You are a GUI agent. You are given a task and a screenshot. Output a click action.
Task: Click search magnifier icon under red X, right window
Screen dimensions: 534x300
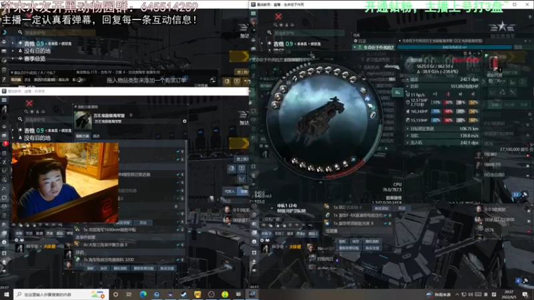pyautogui.click(x=275, y=25)
